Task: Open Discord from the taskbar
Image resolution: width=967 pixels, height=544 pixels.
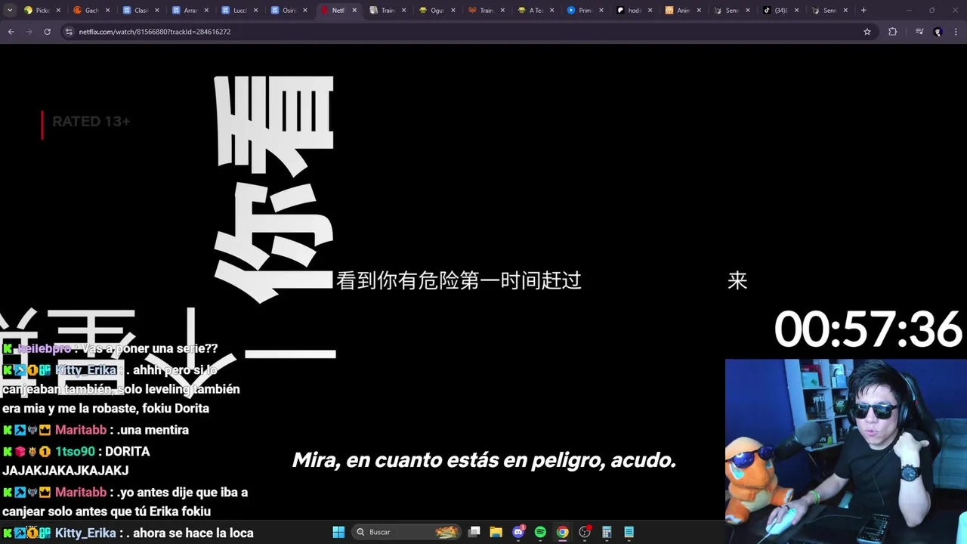Action: (x=518, y=532)
